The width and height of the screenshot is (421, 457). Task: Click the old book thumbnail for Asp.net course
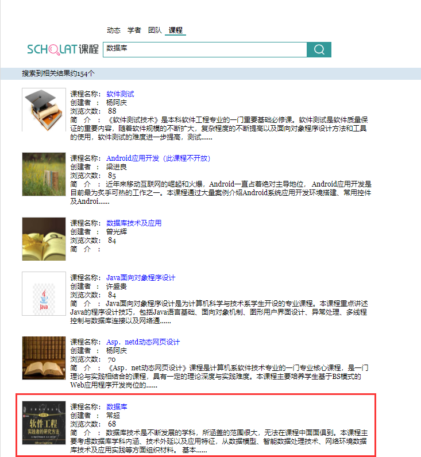pyautogui.click(x=44, y=358)
